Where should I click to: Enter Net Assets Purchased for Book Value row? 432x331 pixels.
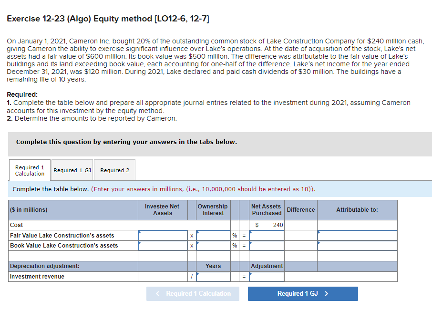(x=267, y=246)
